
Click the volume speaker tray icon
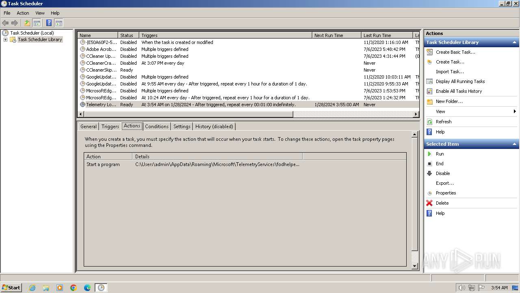point(461,288)
